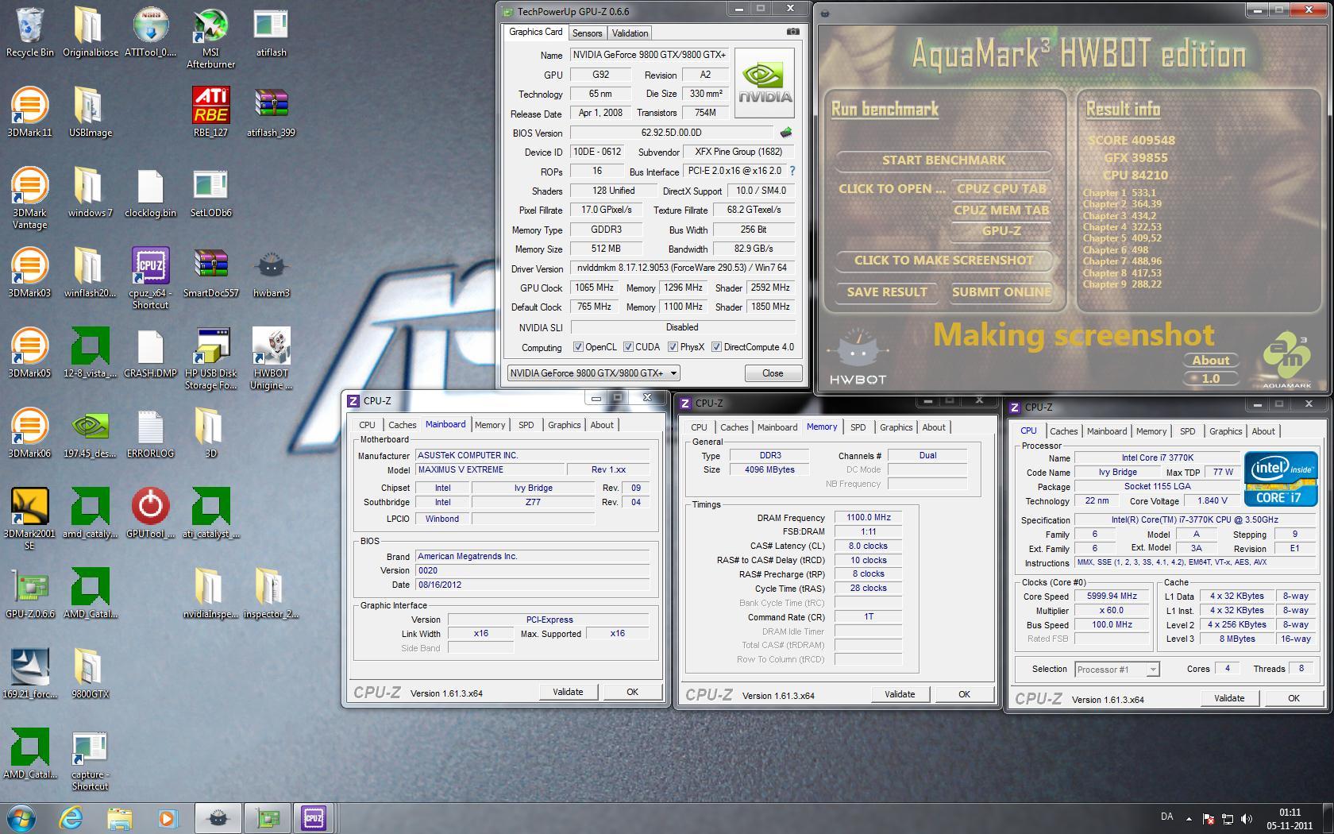The image size is (1334, 834).
Task: Click START BENCHMARK in AquaMark
Action: tap(943, 160)
